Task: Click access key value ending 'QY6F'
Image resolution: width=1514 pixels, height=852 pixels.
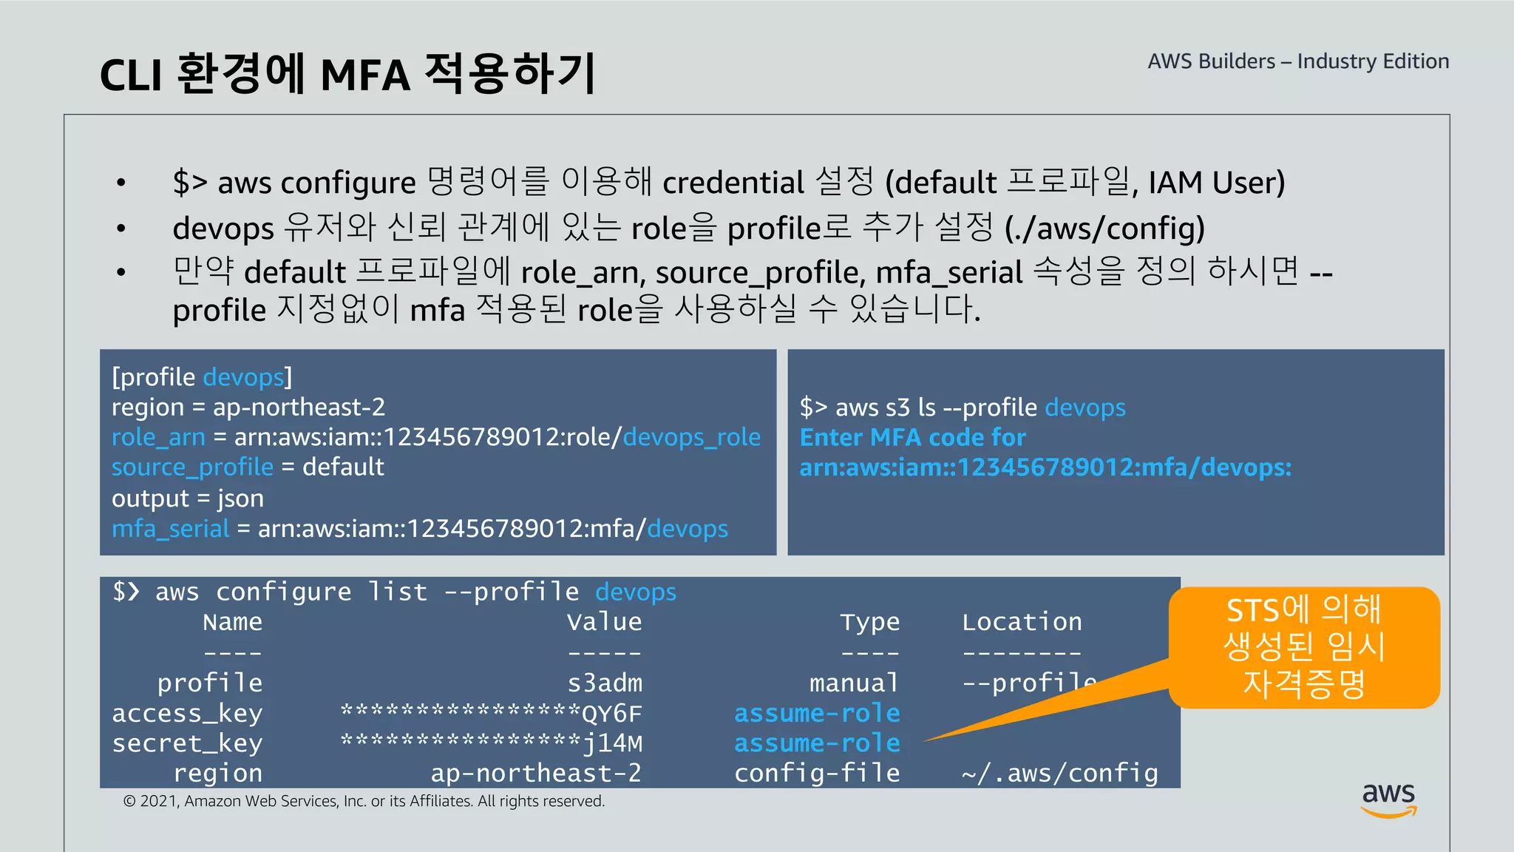Action: [x=491, y=714]
